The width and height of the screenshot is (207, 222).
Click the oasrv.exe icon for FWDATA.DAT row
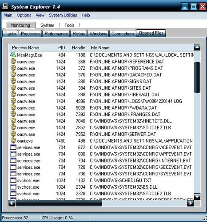(13, 107)
